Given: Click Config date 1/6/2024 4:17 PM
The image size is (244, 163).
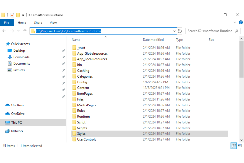Looking at the screenshot, I should 155,82.
